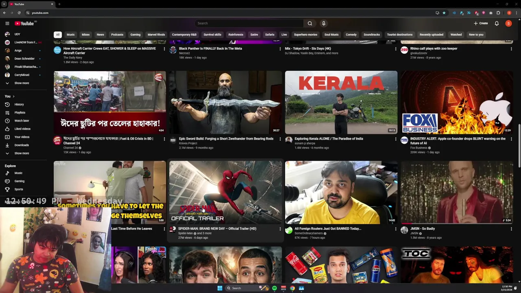Image resolution: width=521 pixels, height=293 pixels.
Task: Open Epic Sword Build video title
Action: [226, 139]
